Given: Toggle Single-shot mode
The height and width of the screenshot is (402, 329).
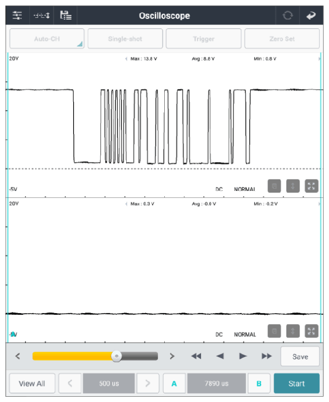Looking at the screenshot, I should 125,39.
